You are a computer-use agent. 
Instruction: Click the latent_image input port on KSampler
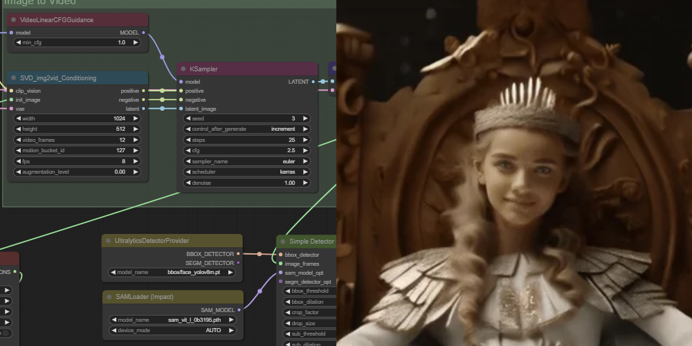coord(181,109)
